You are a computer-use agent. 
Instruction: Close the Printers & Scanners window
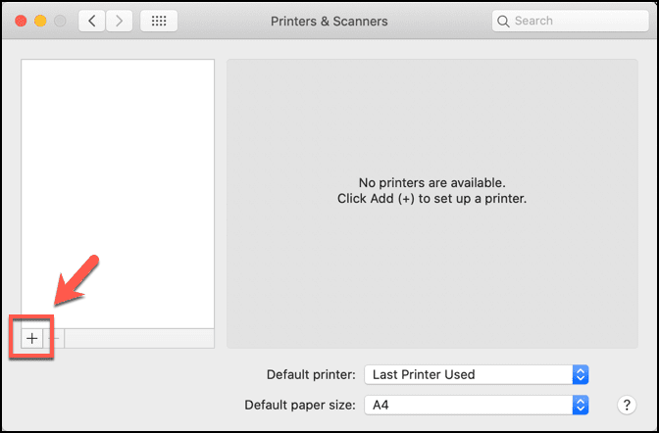pyautogui.click(x=21, y=21)
